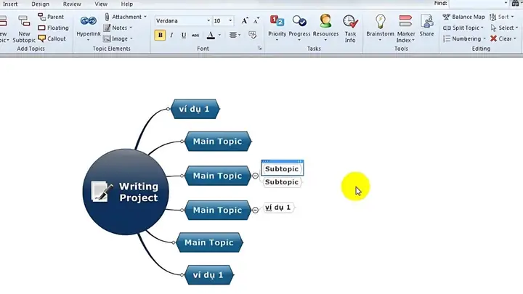Open Resources icon in Tasks group
This screenshot has height=294, width=523.
coord(325,28)
